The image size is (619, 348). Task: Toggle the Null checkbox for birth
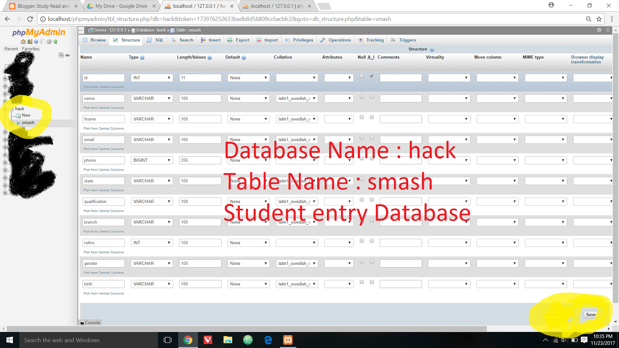pyautogui.click(x=362, y=282)
